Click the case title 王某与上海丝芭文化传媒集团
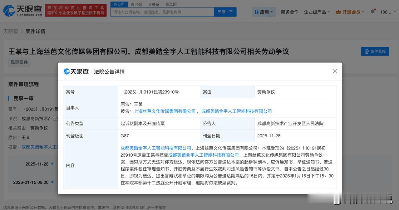The width and height of the screenshot is (399, 210). (x=149, y=51)
